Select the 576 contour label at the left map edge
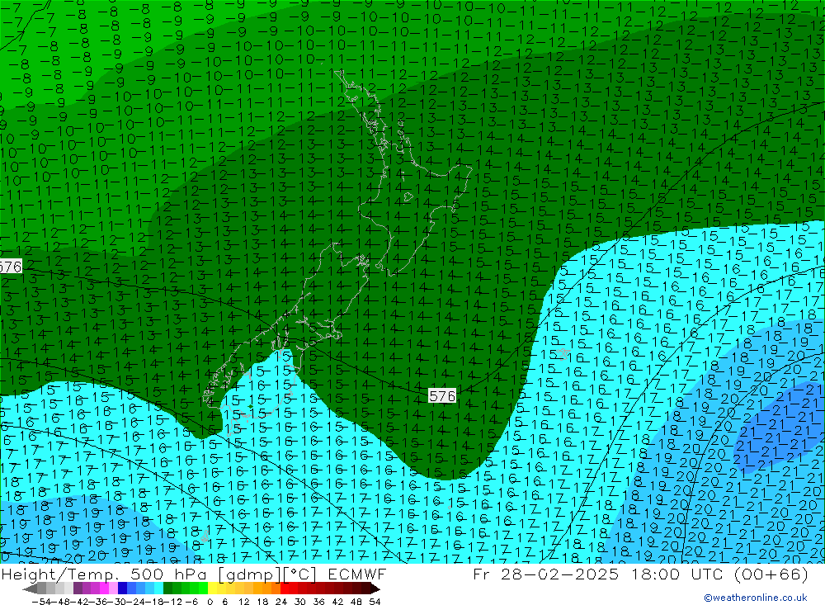The image size is (825, 605). tap(11, 267)
